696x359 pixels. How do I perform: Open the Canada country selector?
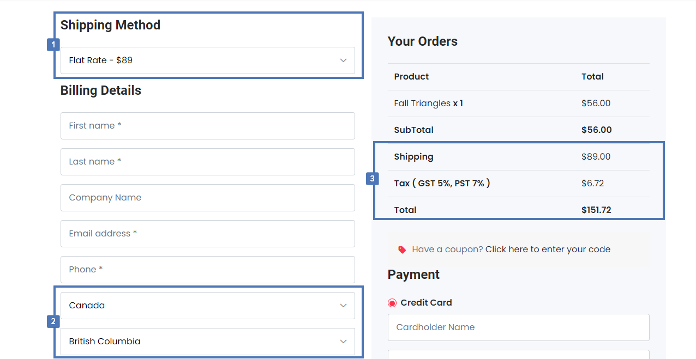[x=207, y=305]
